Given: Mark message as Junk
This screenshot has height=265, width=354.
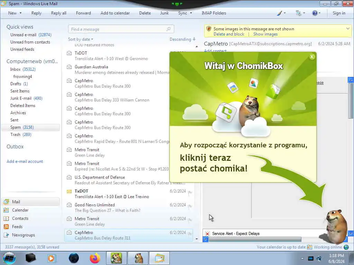Looking at the screenshot, I should click(x=164, y=13).
